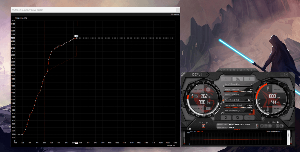Click OC Scanner in the curve editor
Screen dimensions: 300x152
coord(175,14)
